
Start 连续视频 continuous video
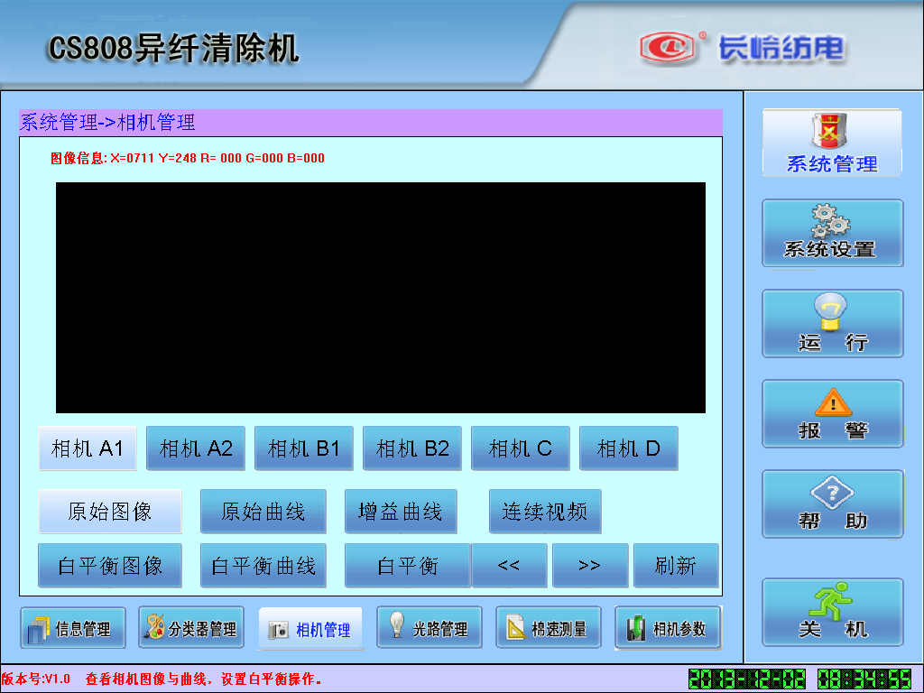[x=544, y=511]
